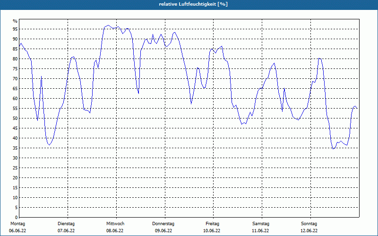The image size is (378, 236).
Task: Select the 'Mittwoch' day label
Action: pyautogui.click(x=115, y=224)
